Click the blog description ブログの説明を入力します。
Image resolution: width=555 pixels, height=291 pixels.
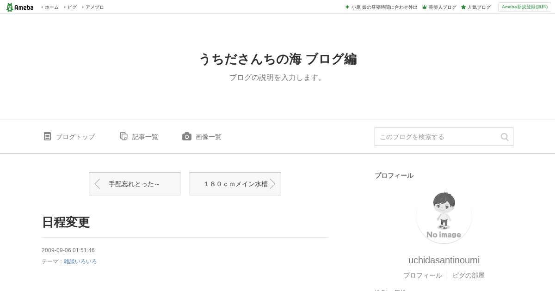pyautogui.click(x=277, y=78)
